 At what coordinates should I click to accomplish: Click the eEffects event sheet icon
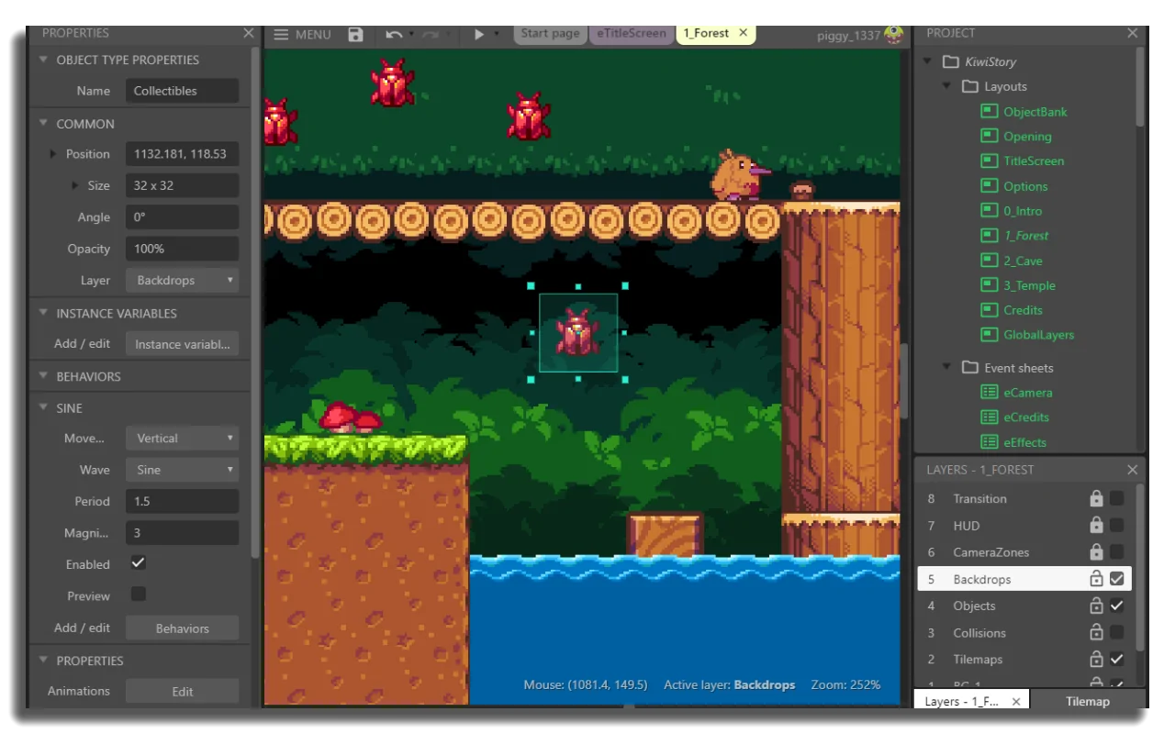(x=989, y=441)
